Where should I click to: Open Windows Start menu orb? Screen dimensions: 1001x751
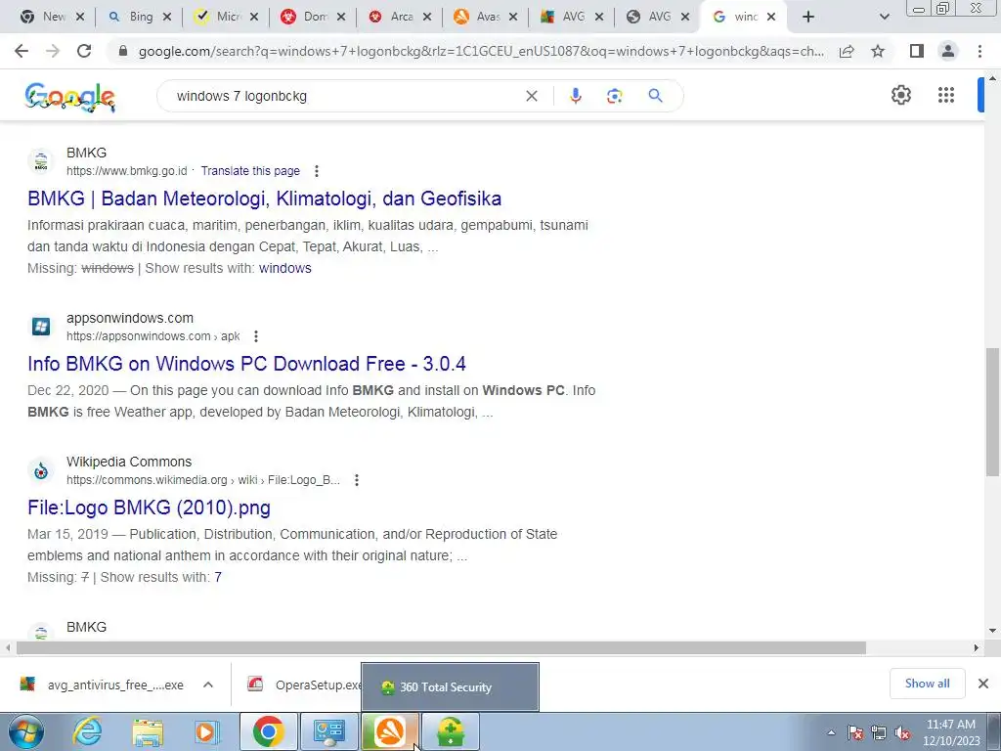pos(26,731)
